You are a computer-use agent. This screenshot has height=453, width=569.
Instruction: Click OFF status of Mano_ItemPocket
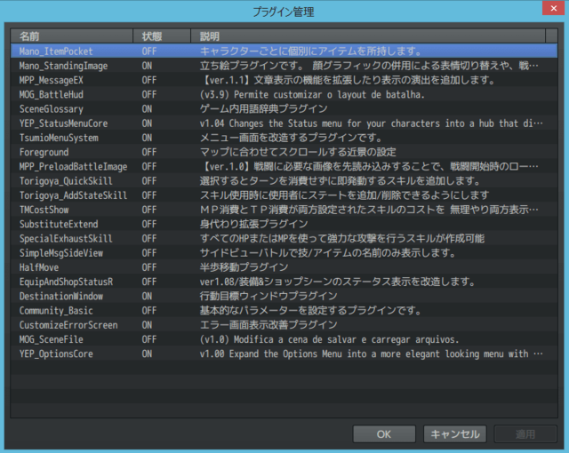[x=149, y=52]
